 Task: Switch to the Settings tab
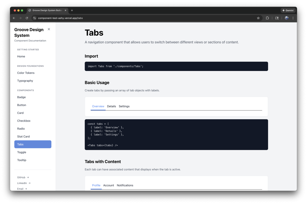coord(124,106)
